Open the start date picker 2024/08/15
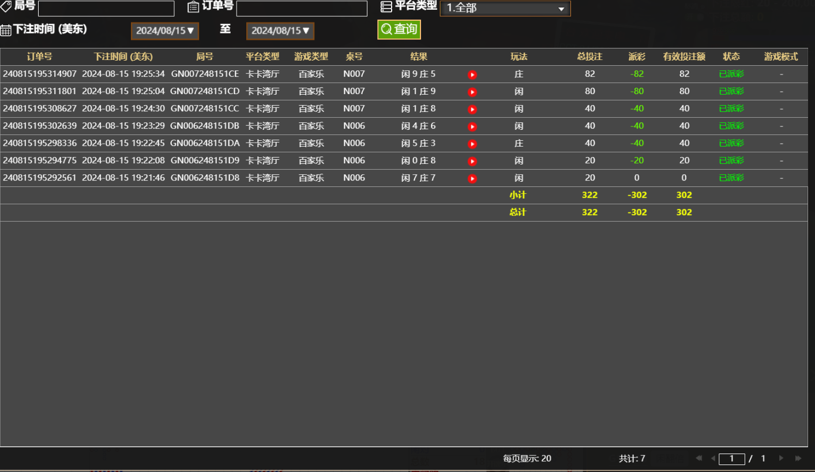 (x=164, y=31)
